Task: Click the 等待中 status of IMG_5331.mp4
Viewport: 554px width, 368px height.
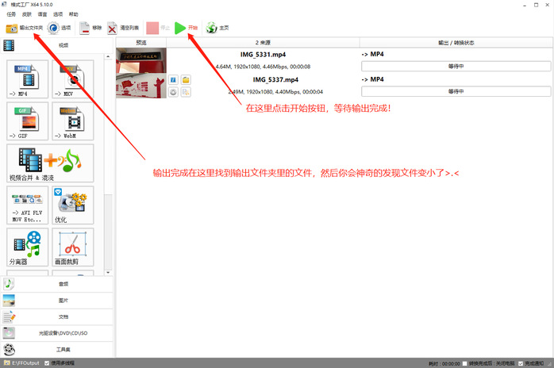Action: click(455, 67)
